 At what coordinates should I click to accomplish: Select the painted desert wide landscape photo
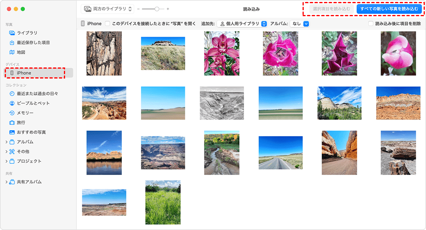pos(104,202)
